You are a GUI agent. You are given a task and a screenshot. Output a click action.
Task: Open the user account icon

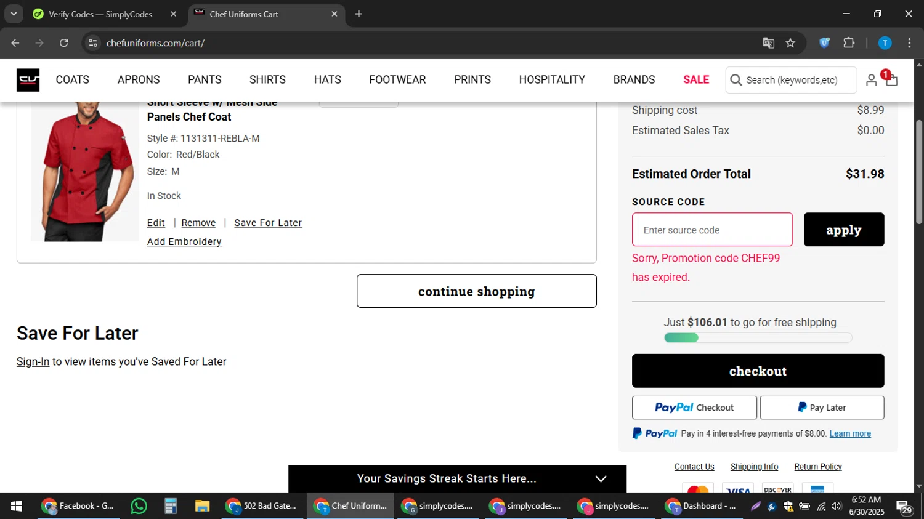[x=871, y=80]
